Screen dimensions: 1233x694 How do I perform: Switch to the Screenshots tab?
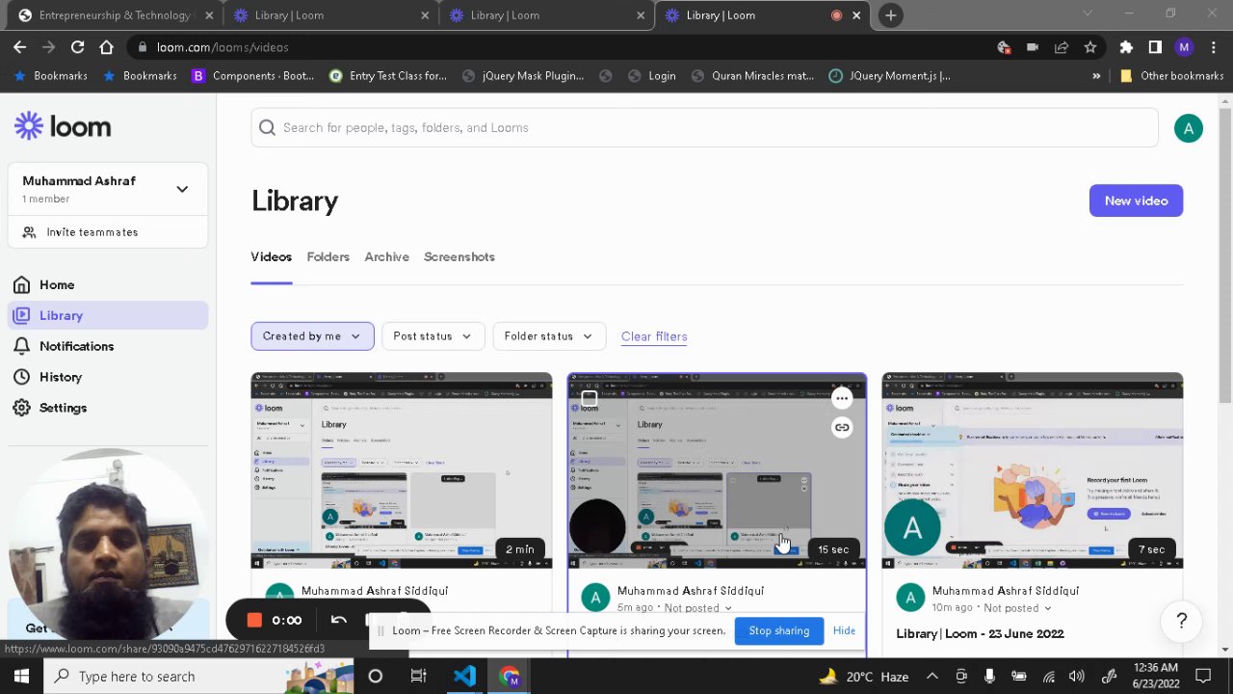(x=459, y=256)
